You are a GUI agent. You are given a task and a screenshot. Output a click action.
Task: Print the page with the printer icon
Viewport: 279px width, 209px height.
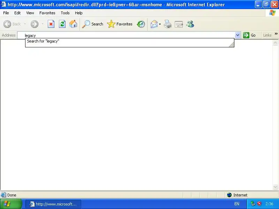[x=168, y=24]
